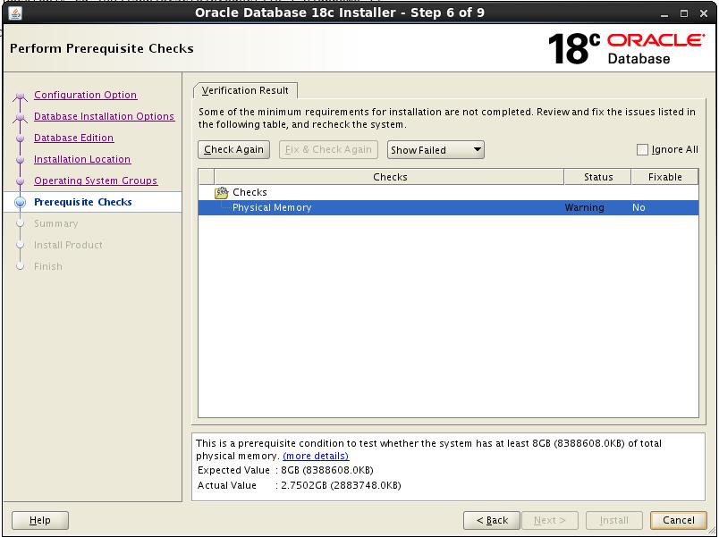
Task: Open the Show Failed dropdown
Action: click(x=436, y=150)
